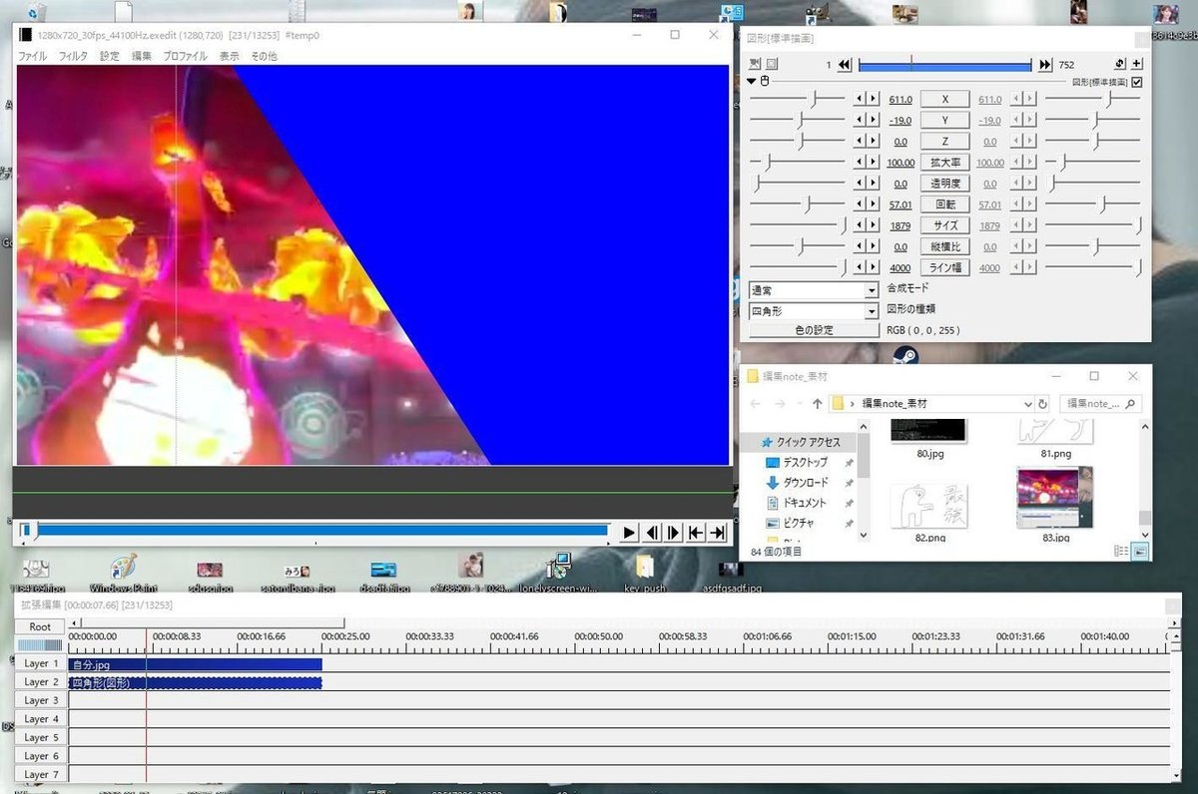Open デスクトップ in Explorer sidebar

805,463
